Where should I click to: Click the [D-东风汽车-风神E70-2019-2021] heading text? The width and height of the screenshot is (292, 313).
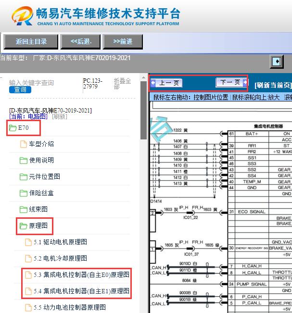pyautogui.click(x=51, y=111)
